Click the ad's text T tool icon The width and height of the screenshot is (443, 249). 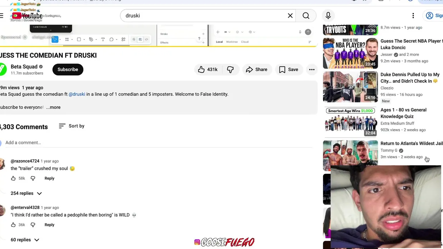[x=103, y=39]
